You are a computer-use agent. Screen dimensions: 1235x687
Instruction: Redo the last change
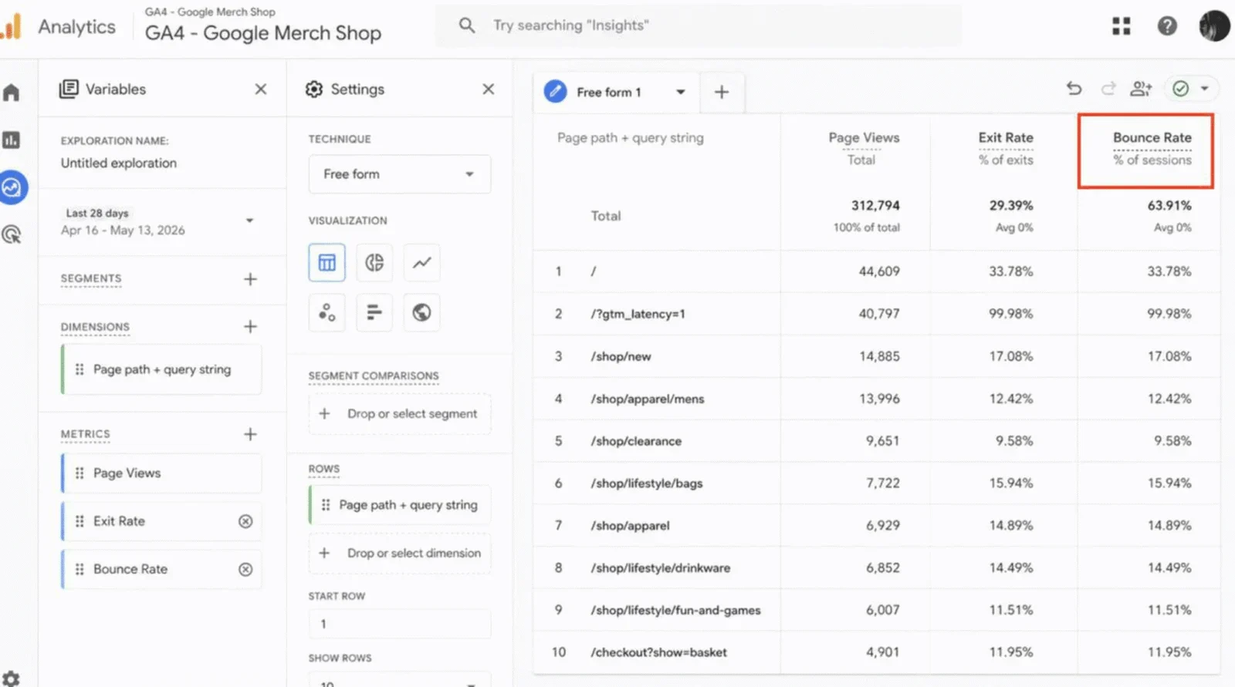tap(1108, 89)
